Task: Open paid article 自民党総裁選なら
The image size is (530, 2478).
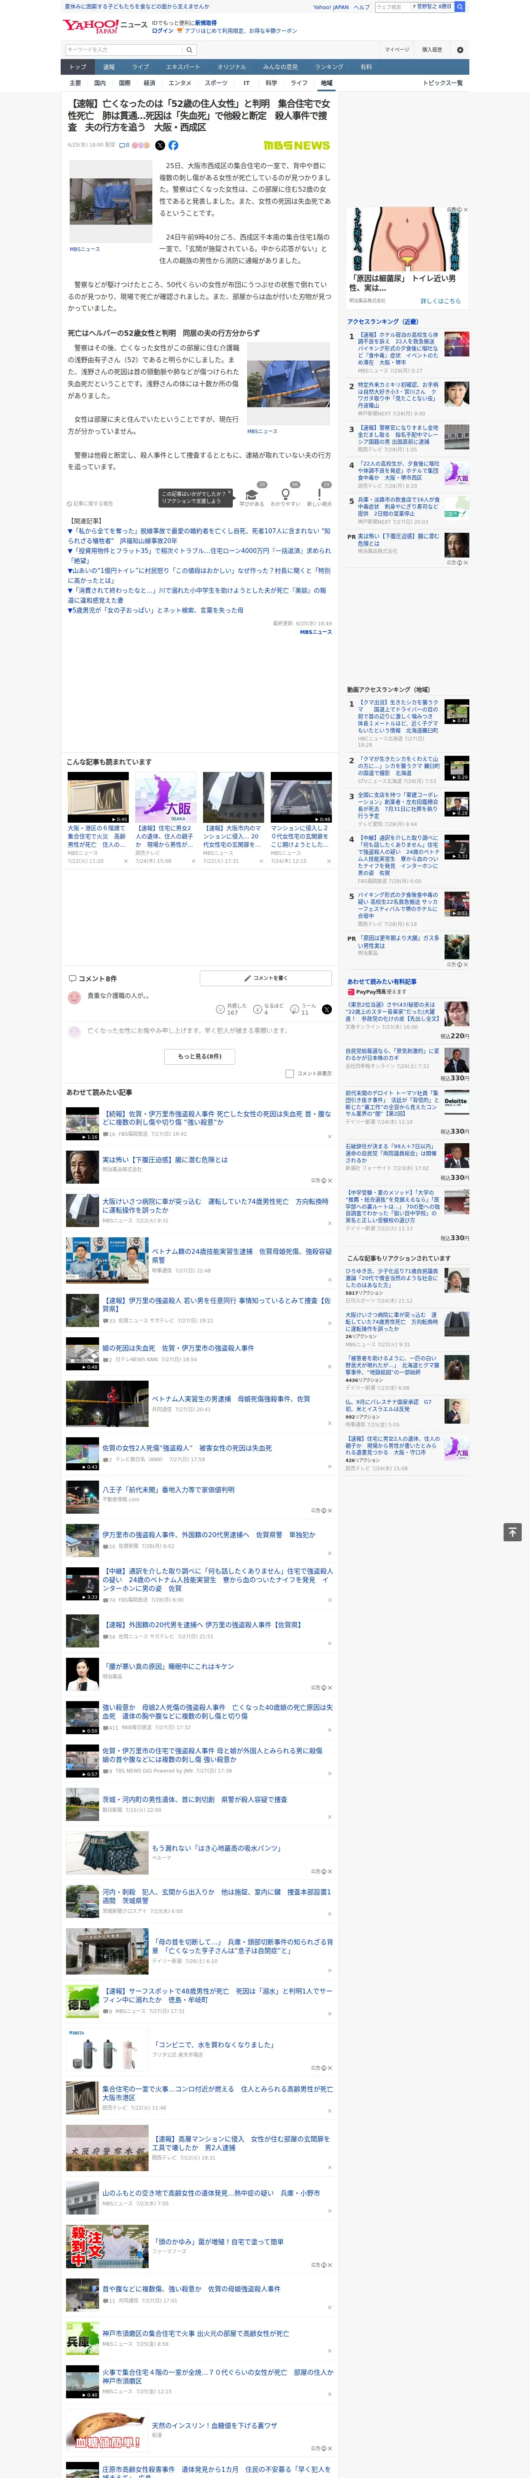Action: click(393, 1055)
